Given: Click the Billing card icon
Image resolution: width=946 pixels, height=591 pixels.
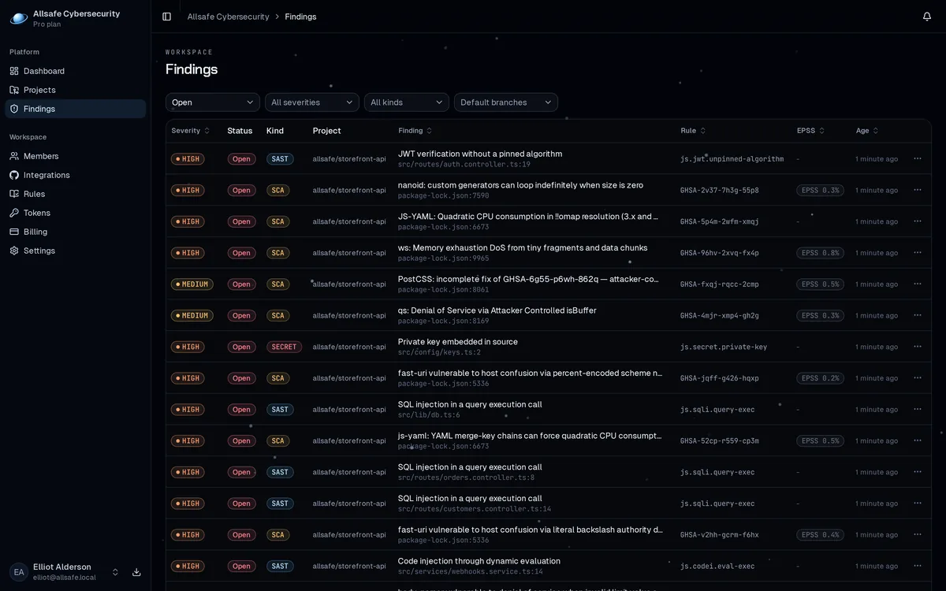Looking at the screenshot, I should 14,232.
